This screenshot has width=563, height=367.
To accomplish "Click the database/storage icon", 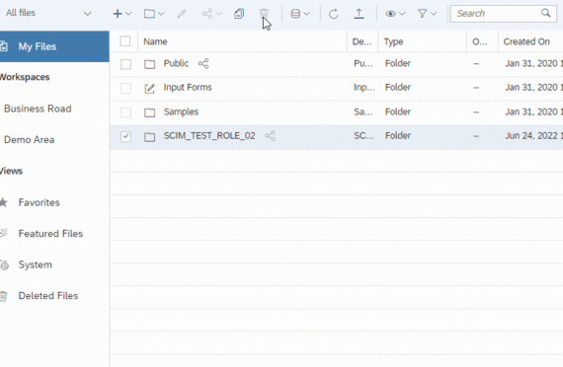I will coord(295,14).
